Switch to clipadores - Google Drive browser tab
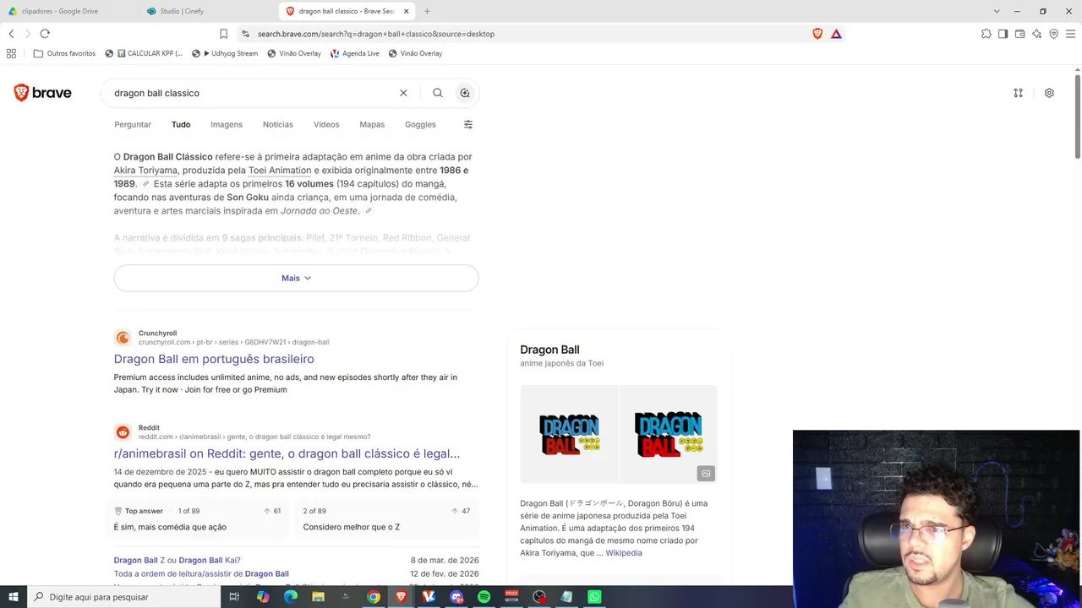This screenshot has width=1082, height=608. click(x=69, y=11)
